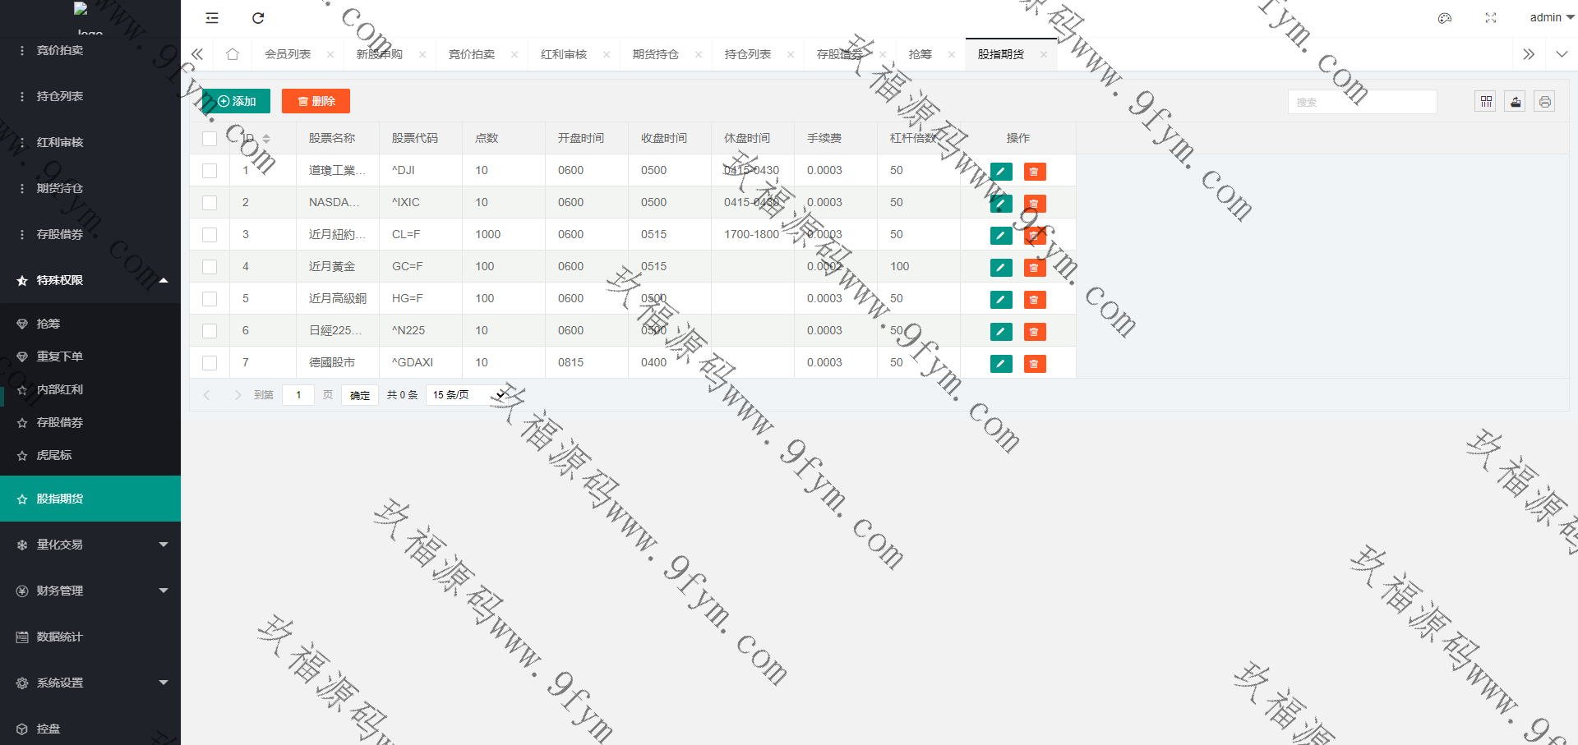
Task: Click the refresh icon in top bar
Action: point(258,18)
